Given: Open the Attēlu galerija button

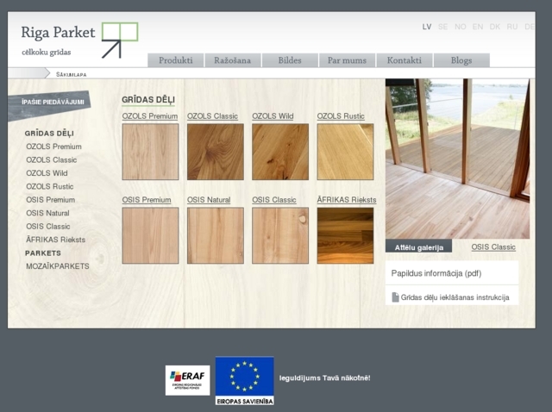Looking at the screenshot, I should click(x=418, y=247).
